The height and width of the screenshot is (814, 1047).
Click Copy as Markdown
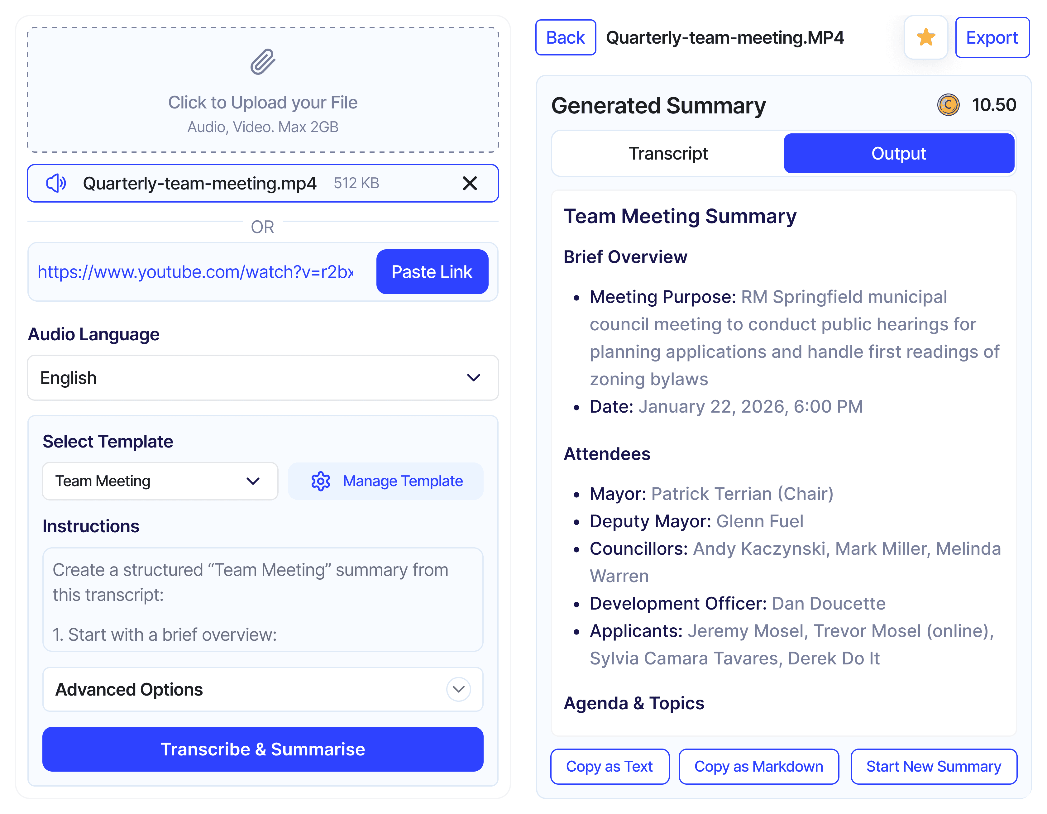pos(758,766)
